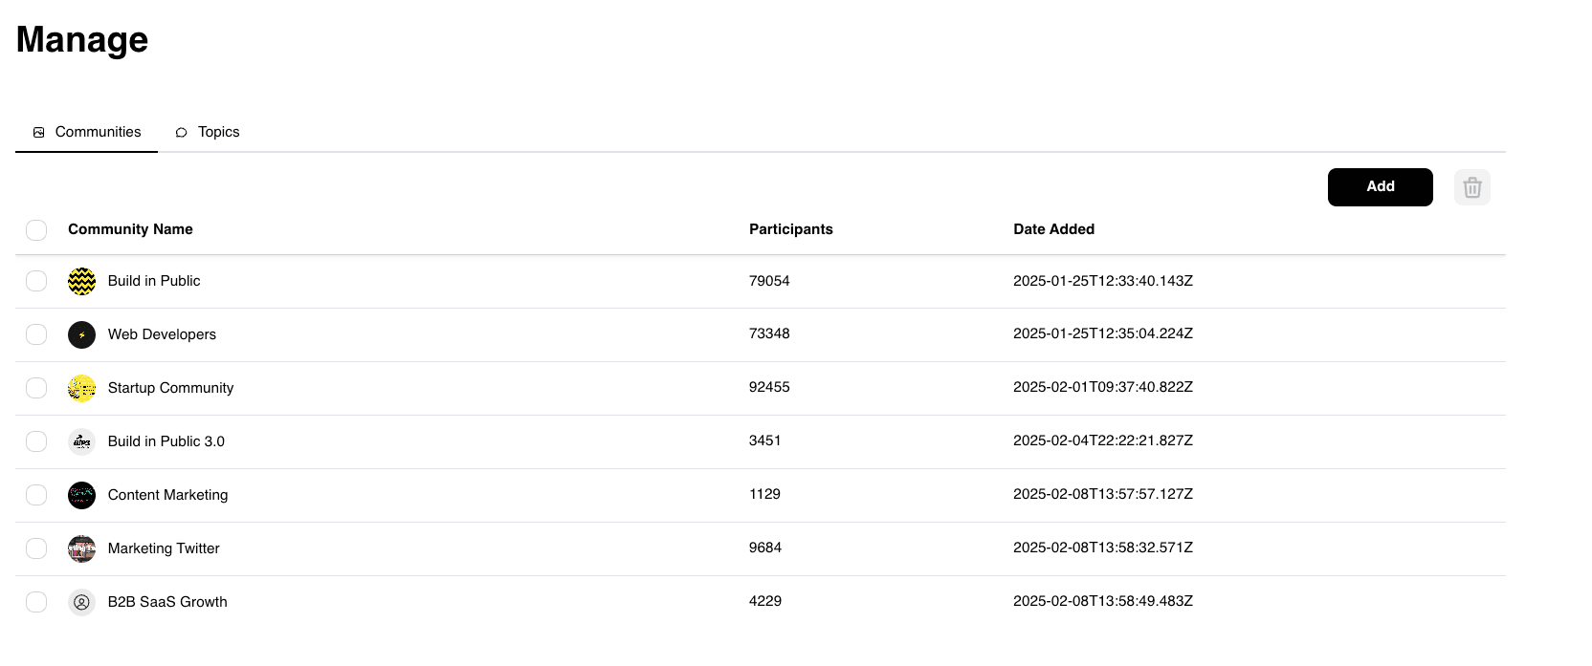Click participants value 79054

(x=769, y=281)
